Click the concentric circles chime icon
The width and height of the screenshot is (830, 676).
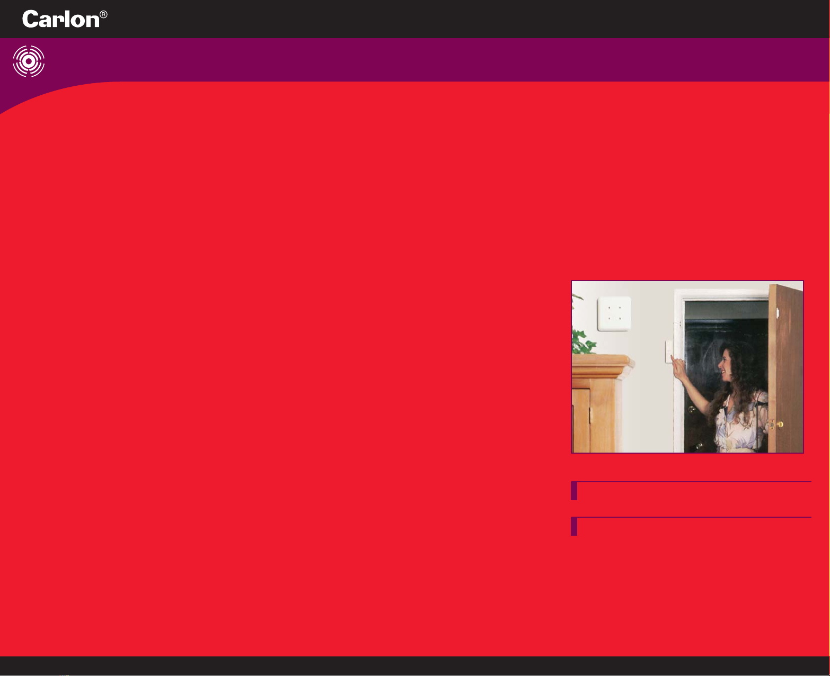pyautogui.click(x=29, y=61)
